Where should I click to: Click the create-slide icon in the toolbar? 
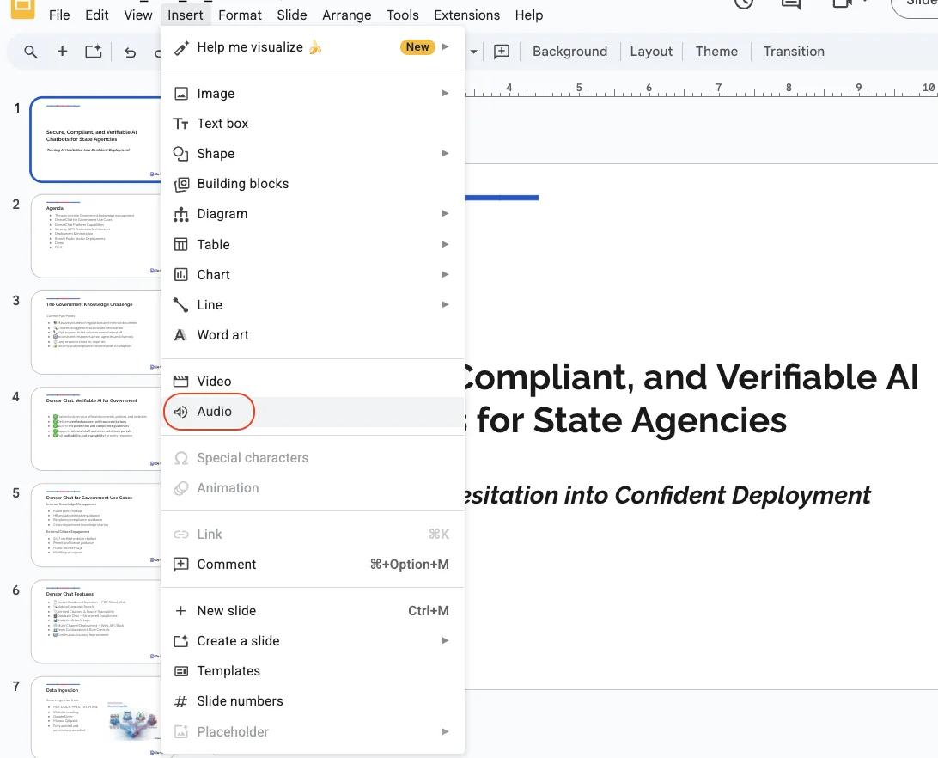[94, 52]
